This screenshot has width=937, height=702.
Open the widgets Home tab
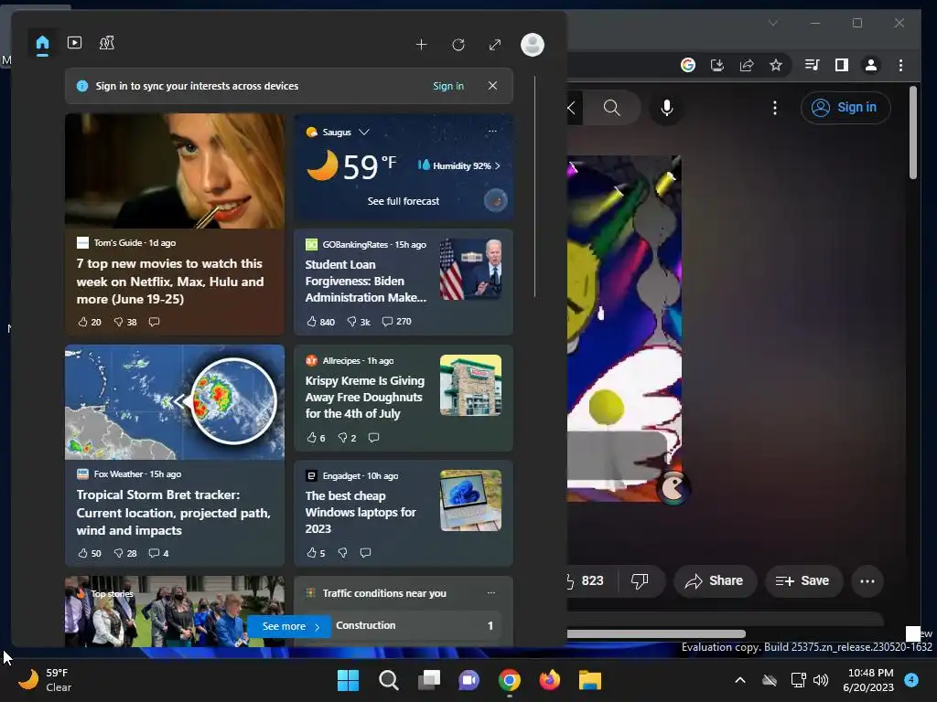(x=42, y=44)
